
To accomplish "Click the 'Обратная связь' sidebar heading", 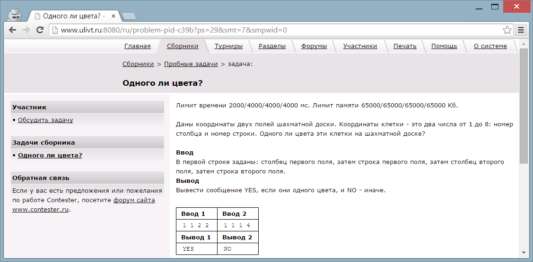I will point(87,178).
